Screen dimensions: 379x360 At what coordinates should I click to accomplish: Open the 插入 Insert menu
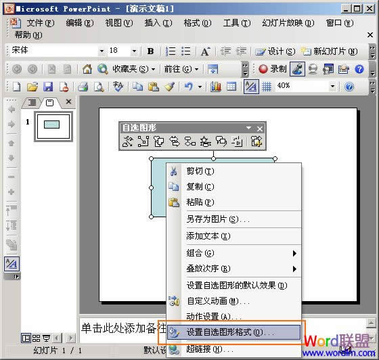point(158,23)
